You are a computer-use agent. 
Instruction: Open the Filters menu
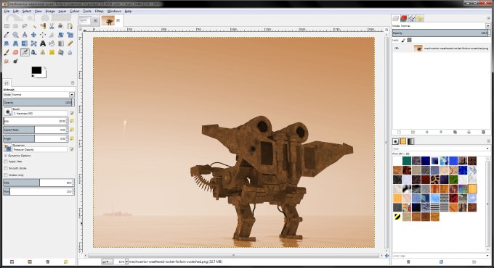[x=100, y=12]
